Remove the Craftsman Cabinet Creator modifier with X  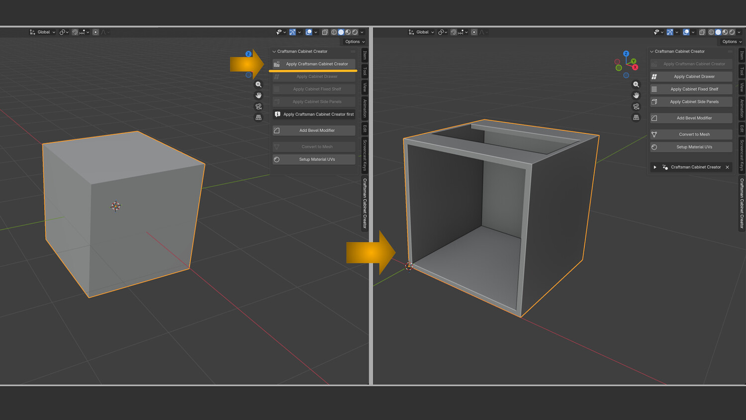pos(727,167)
